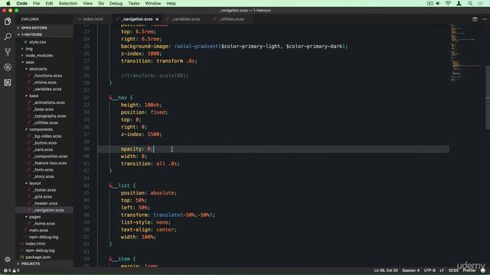Open _header.scss in the explorer
The width and height of the screenshot is (490, 275).
coord(44,203)
